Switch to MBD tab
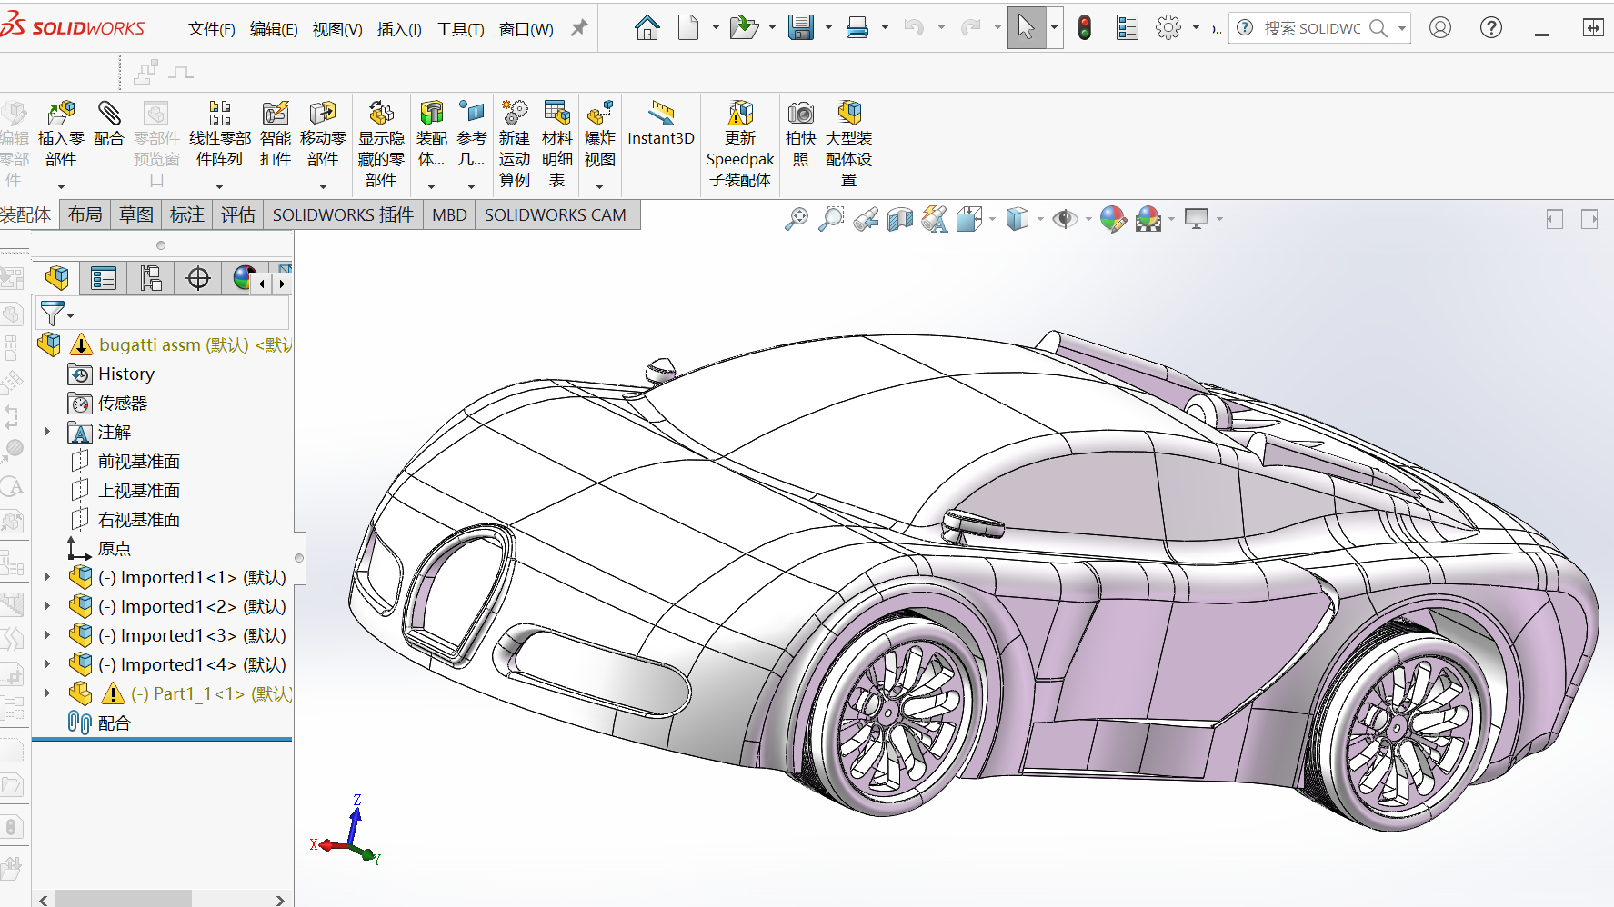This screenshot has height=907, width=1614. [449, 214]
